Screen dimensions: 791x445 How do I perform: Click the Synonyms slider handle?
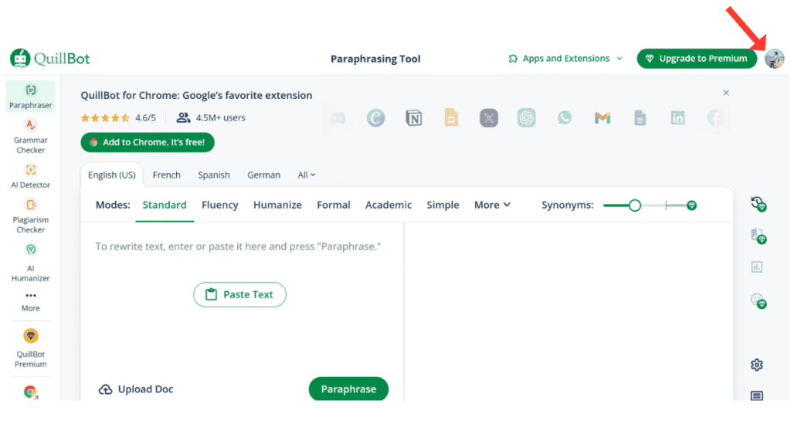tap(634, 206)
